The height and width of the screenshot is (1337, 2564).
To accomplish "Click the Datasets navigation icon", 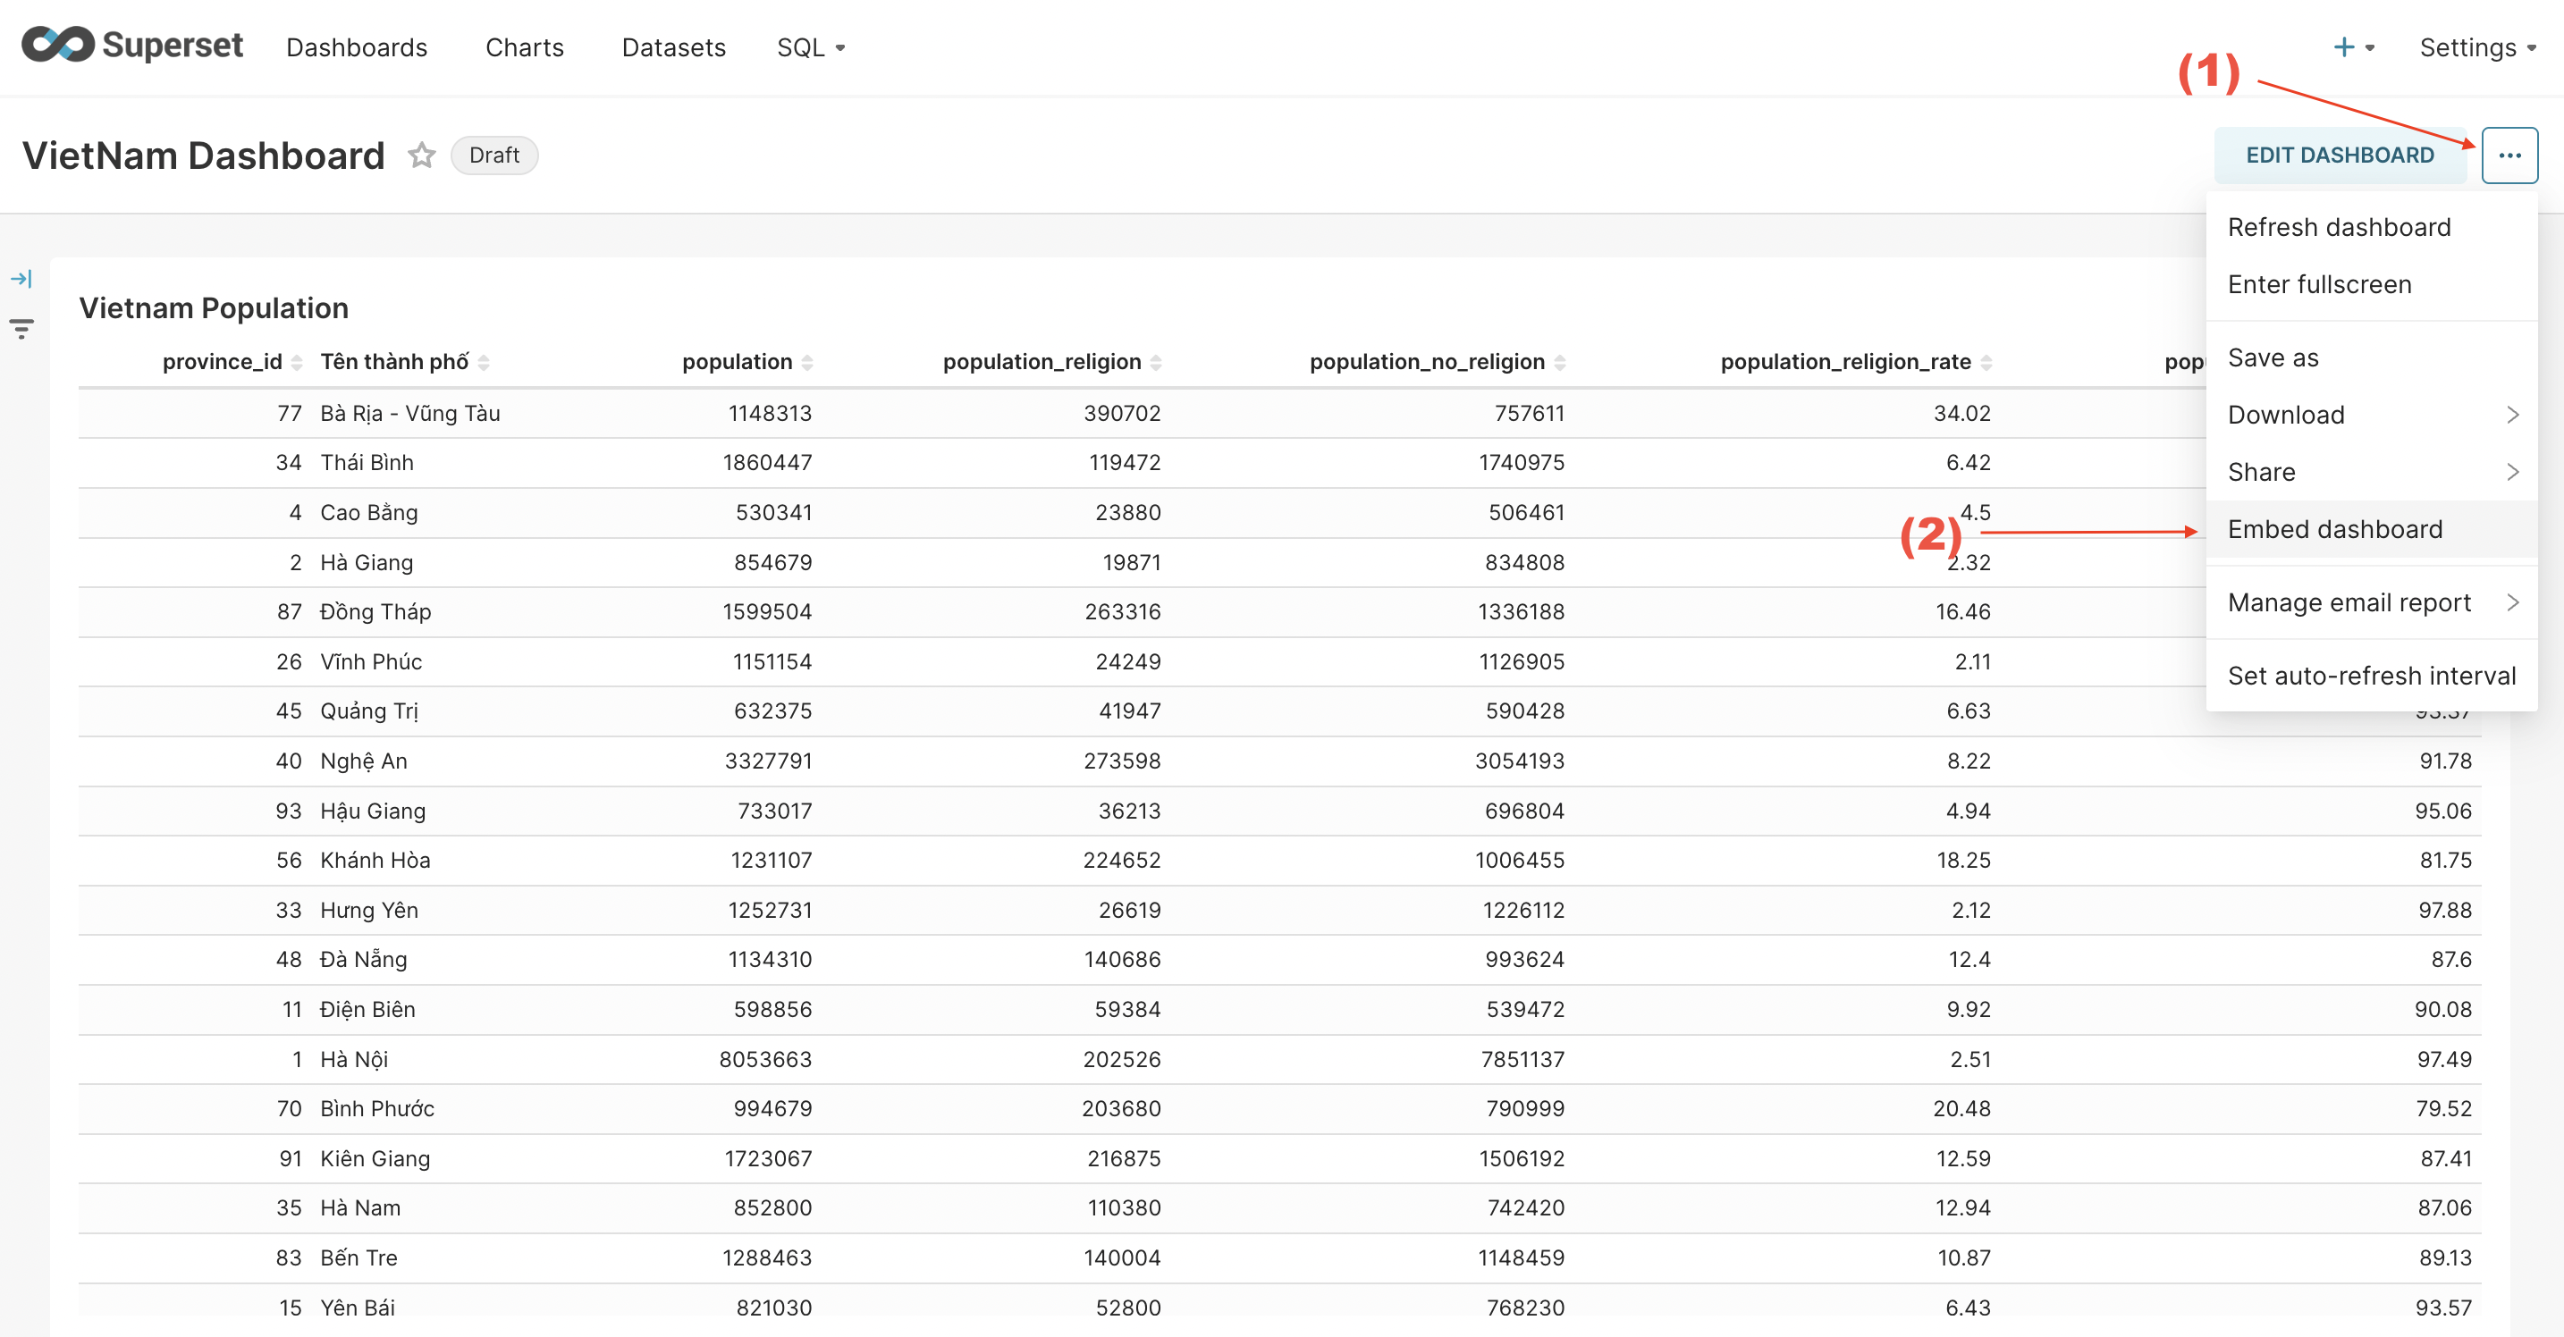I will pos(671,47).
